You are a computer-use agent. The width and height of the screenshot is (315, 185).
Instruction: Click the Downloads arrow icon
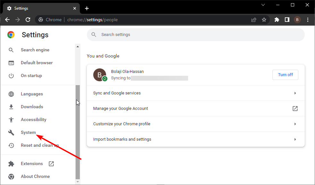coord(11,107)
